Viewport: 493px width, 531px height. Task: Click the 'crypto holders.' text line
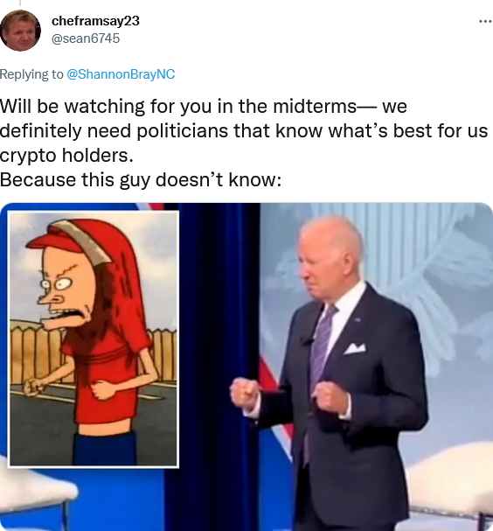point(66,156)
